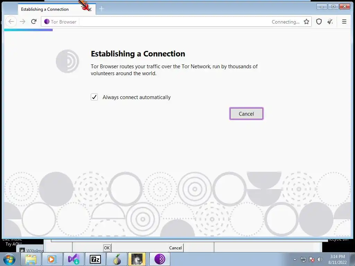This screenshot has width=355, height=266.
Task: Click the forward navigation arrow
Action: tap(23, 22)
